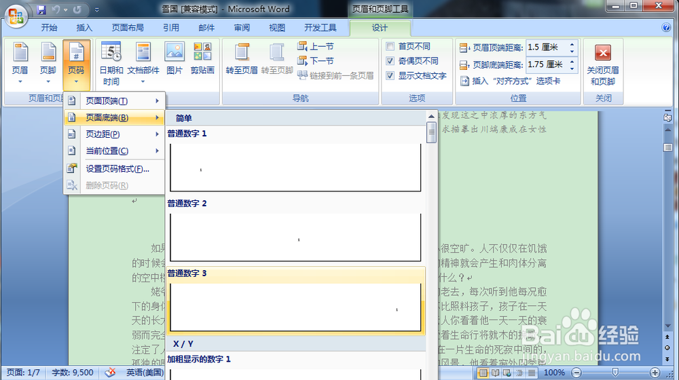This screenshot has width=679, height=380.
Task: Click the 页码 page number button
Action: [76, 64]
